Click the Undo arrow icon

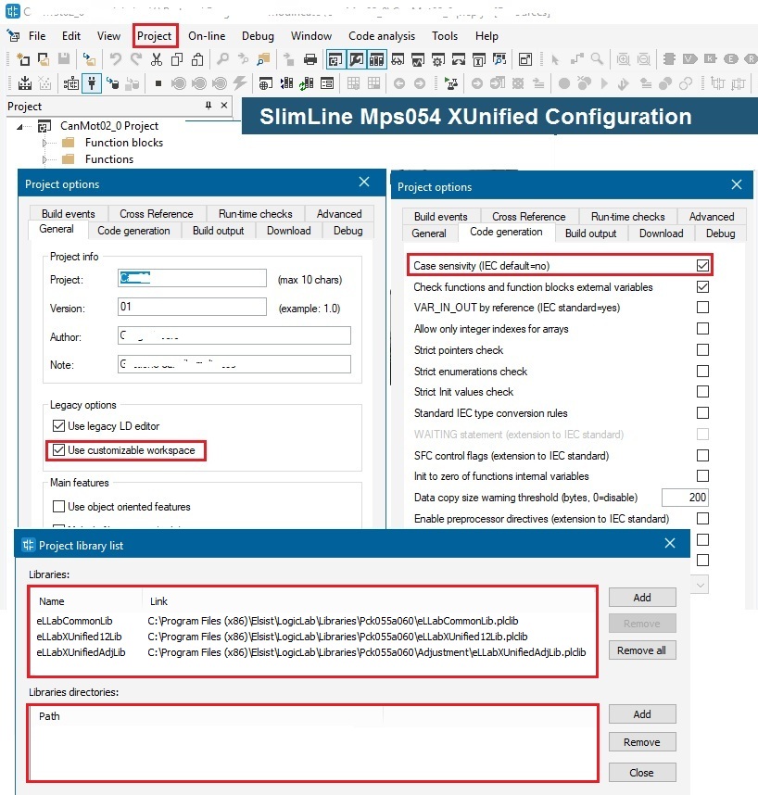(116, 60)
